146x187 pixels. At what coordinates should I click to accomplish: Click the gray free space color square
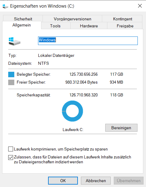pos(11,82)
